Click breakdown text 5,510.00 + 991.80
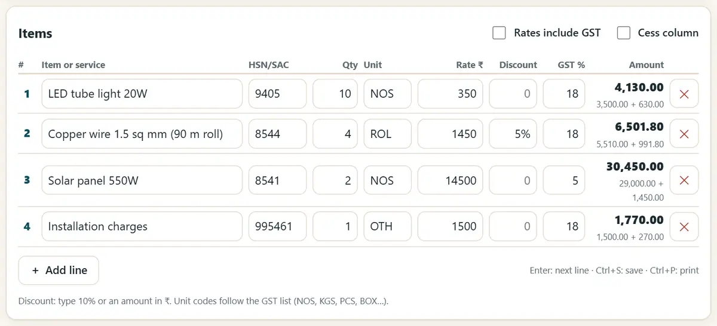 tap(630, 144)
